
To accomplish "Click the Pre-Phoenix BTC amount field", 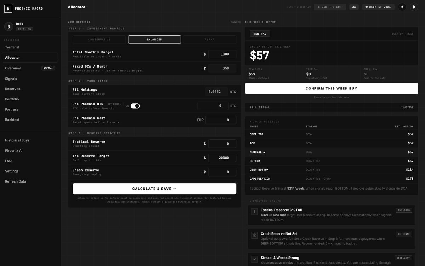I will coord(213,106).
